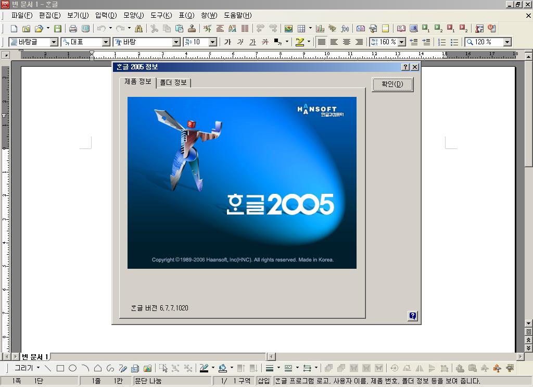Click the character format icon 가 in toolbar
The width and height of the screenshot is (533, 387).
click(x=207, y=29)
